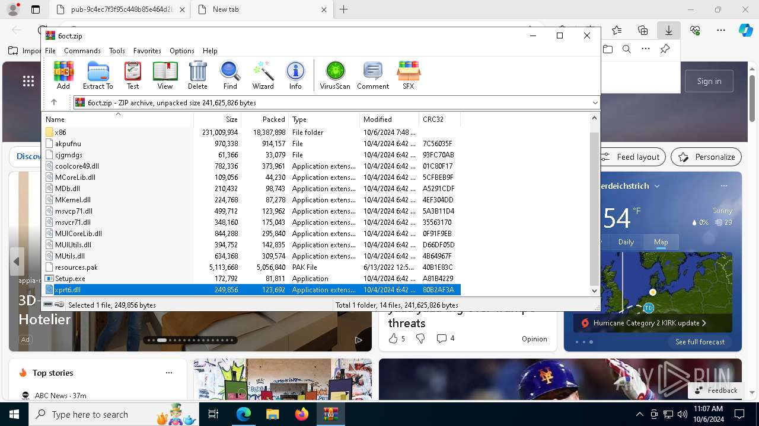Add an archive Comment
The image size is (759, 426).
(x=373, y=75)
